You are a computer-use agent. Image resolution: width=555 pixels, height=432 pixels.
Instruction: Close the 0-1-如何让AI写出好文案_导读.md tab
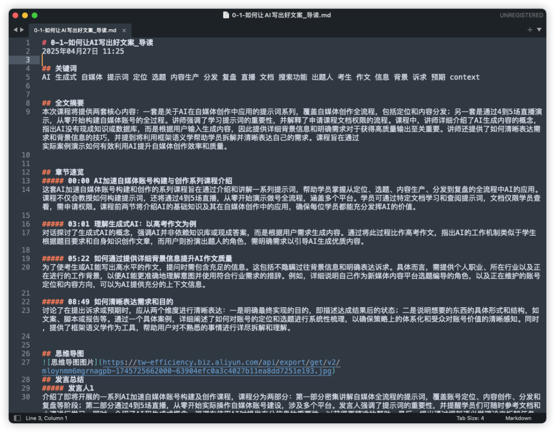click(124, 30)
